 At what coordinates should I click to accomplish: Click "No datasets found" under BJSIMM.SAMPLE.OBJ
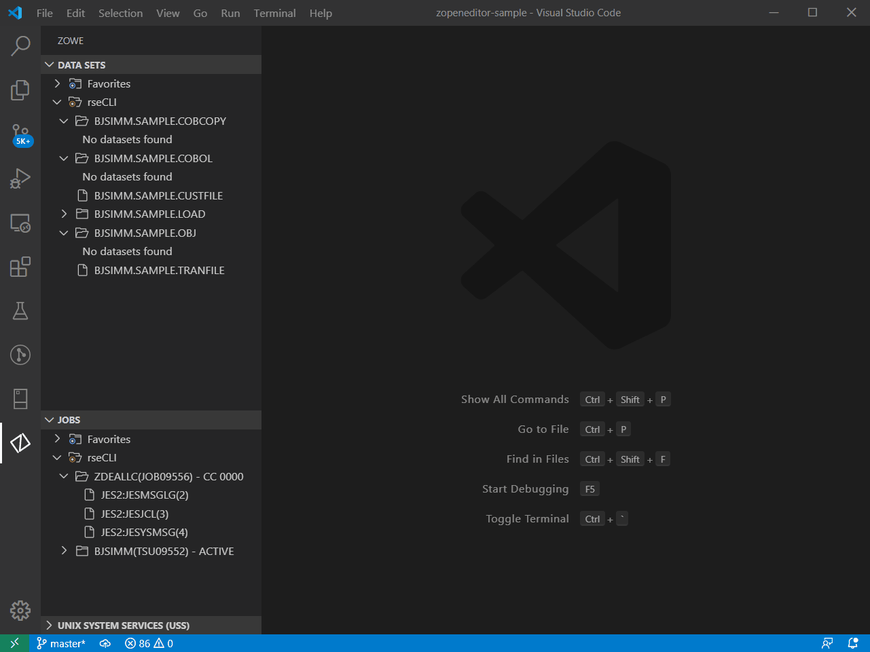tap(128, 251)
